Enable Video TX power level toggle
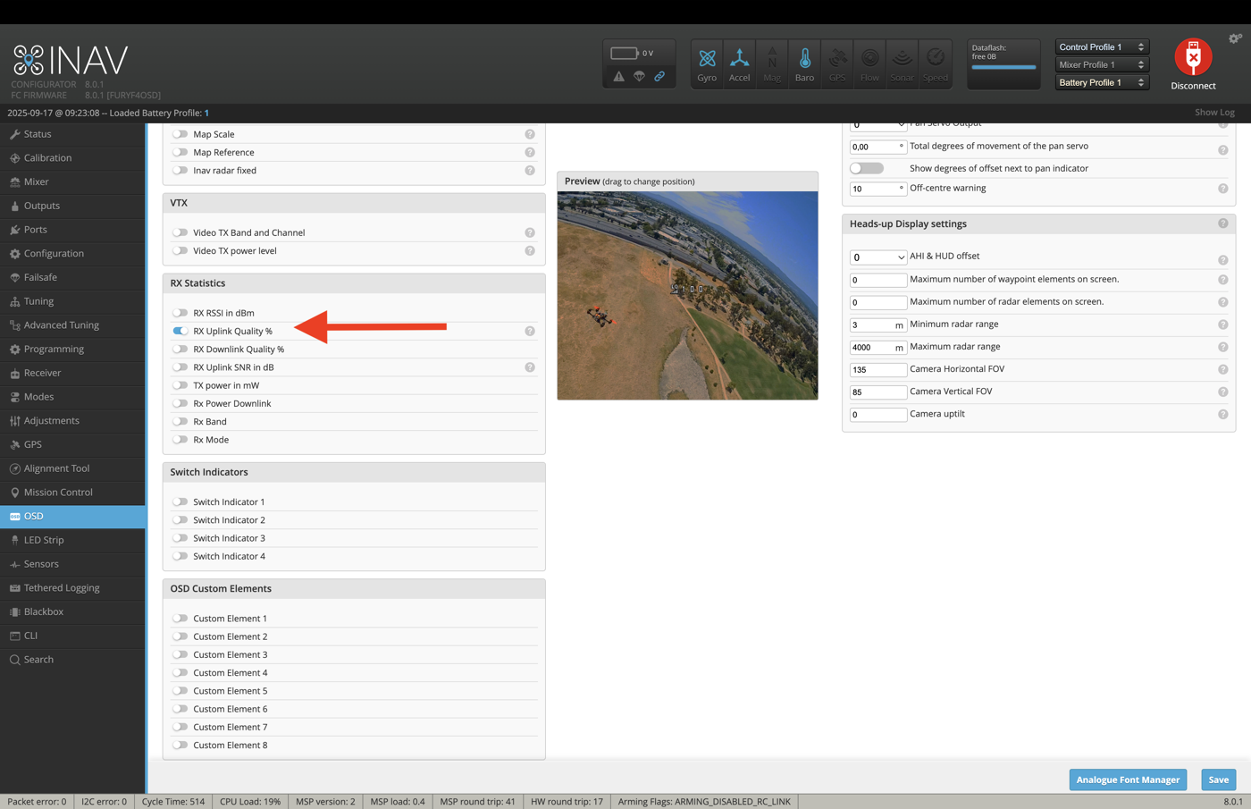 pos(181,250)
